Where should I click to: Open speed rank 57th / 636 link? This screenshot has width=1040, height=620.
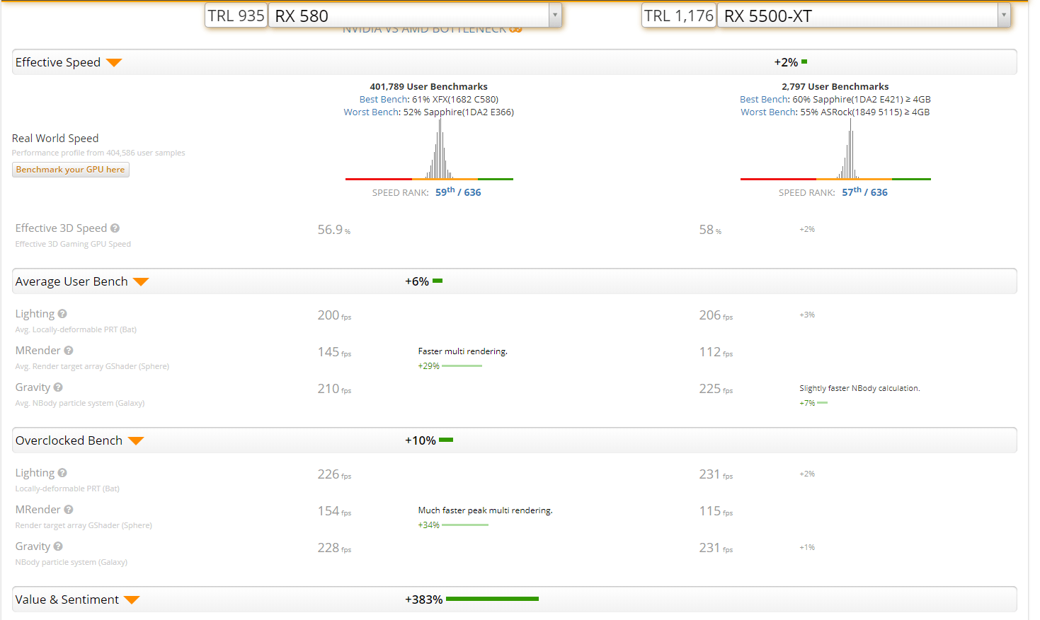pyautogui.click(x=864, y=192)
